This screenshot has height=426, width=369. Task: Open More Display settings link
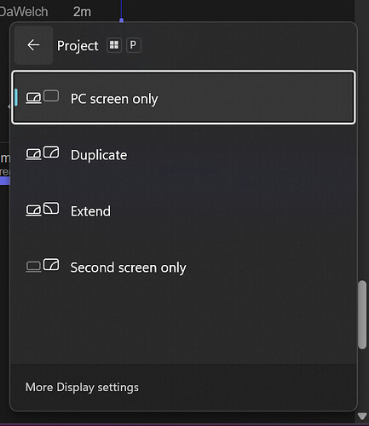pos(82,388)
